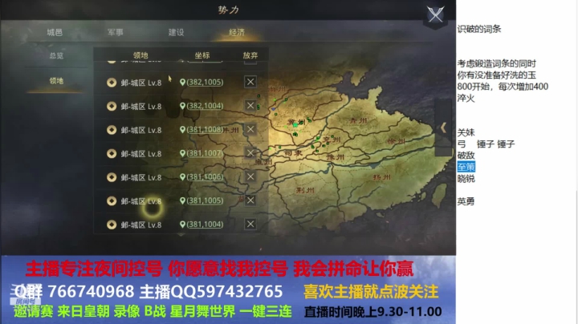
Task: Click 扬州 region on the map
Action: (382, 177)
